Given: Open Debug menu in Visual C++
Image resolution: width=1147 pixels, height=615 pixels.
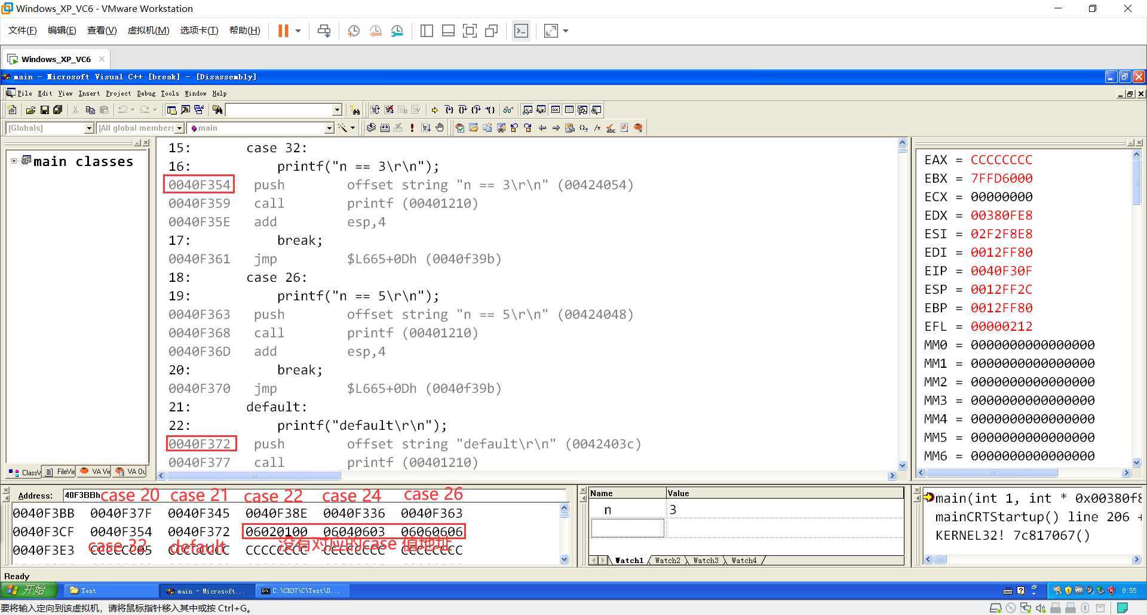Looking at the screenshot, I should pos(146,93).
